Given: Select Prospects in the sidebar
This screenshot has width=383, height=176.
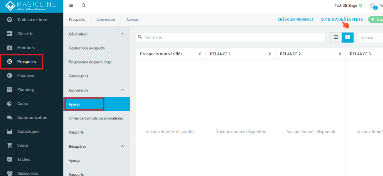Looking at the screenshot, I should 26,62.
